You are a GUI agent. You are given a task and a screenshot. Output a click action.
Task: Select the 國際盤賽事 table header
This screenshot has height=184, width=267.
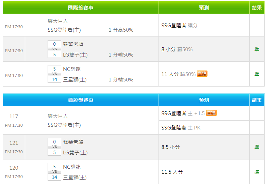click(x=81, y=7)
